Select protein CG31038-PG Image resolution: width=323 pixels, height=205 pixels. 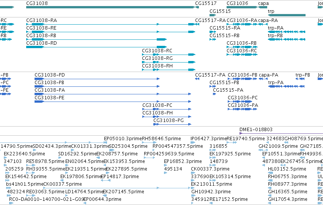pyautogui.click(x=172, y=124)
